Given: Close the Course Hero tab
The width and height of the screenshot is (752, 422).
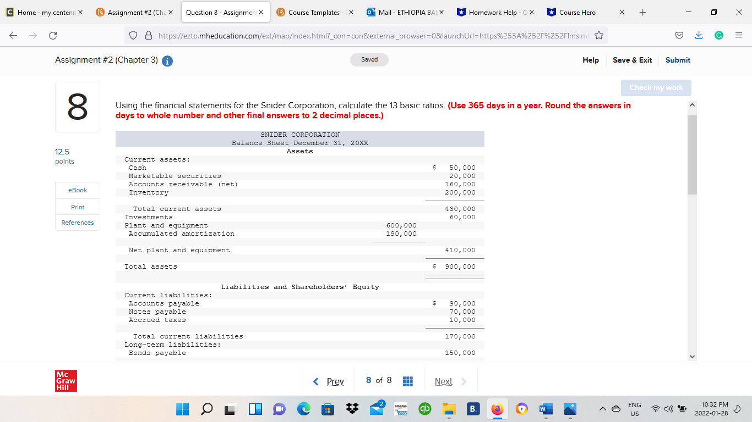Looking at the screenshot, I should [622, 12].
